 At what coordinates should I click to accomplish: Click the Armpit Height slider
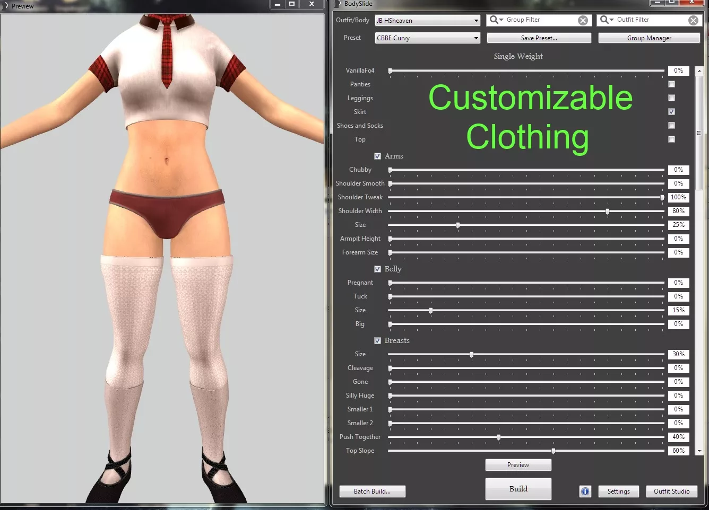tap(526, 239)
